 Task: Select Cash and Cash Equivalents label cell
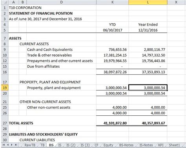[x=61, y=50]
